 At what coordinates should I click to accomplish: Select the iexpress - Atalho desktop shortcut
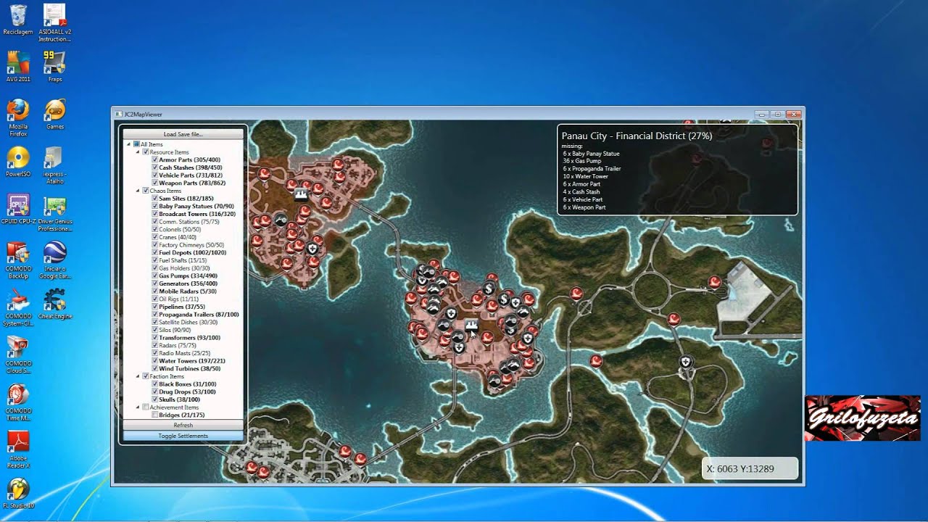click(x=55, y=165)
